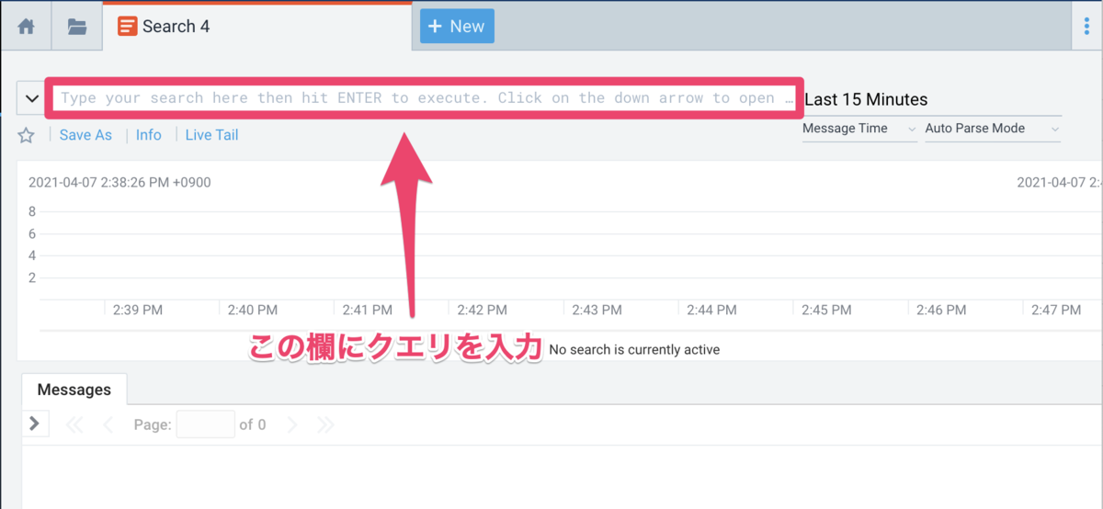This screenshot has width=1103, height=509.
Task: Click 'No search is currently active' text
Action: point(634,349)
